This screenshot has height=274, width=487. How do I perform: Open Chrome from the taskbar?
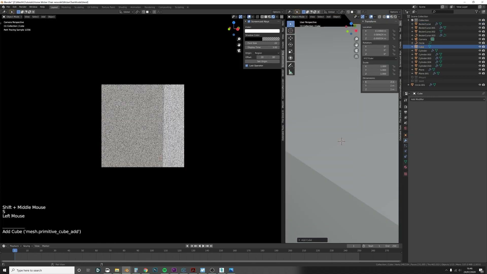[x=146, y=270]
